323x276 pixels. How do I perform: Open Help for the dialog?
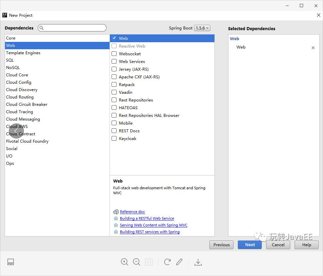tap(307, 245)
